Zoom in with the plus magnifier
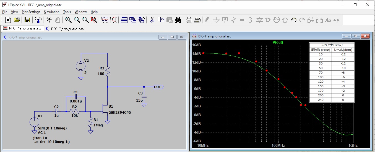This screenshot has width=375, height=152. click(68, 20)
